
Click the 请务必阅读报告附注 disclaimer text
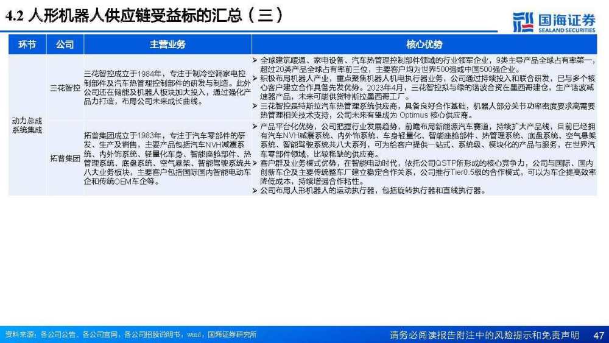(484, 335)
